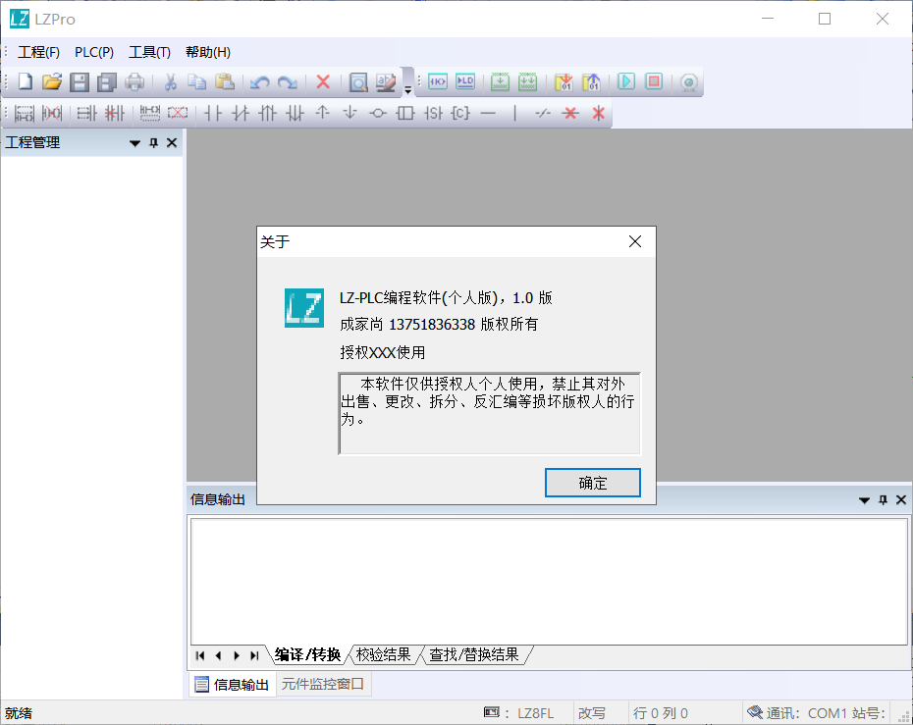Toggle auto-hide pin on 信息输出 panel
Viewport: 913px width, 725px height.
883,499
